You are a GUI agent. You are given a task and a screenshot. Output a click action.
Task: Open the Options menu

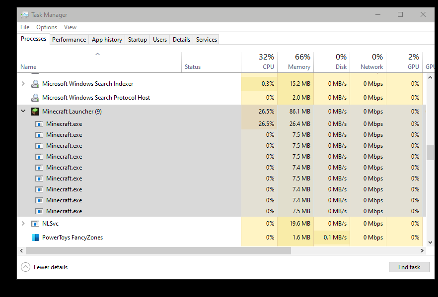47,27
